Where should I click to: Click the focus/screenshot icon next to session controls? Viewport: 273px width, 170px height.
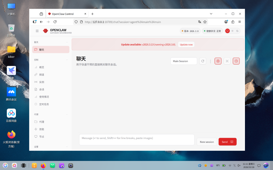click(227, 61)
